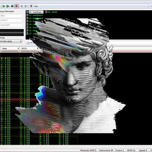152x152 pixels.
Task: Expand effect columns on the DPCM channel
Action: pos(38,48)
